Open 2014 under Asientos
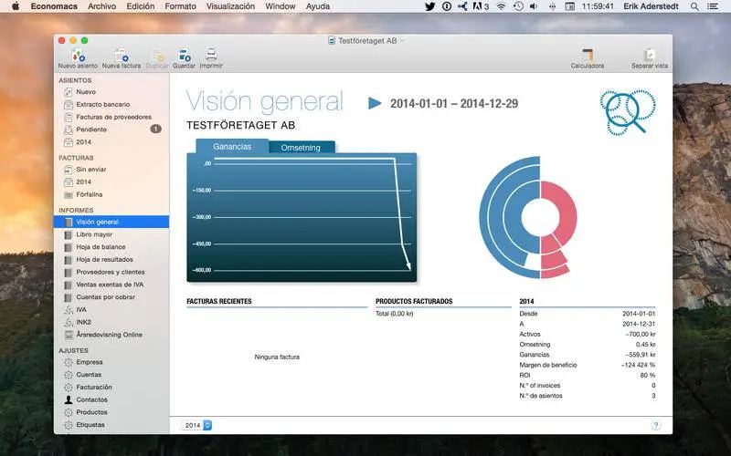 [x=84, y=142]
